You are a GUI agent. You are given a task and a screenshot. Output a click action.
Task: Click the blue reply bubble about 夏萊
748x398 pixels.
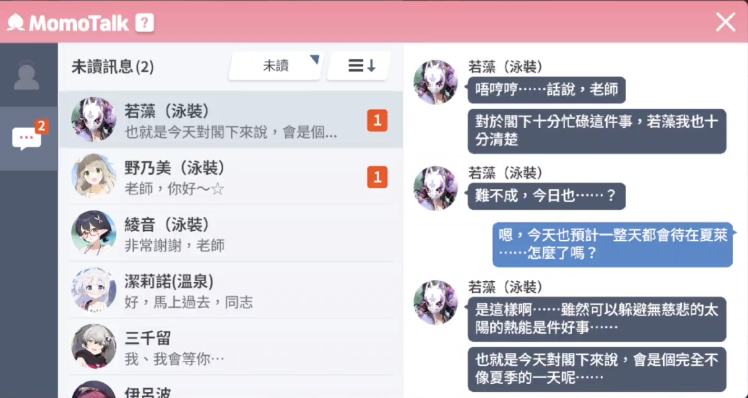pyautogui.click(x=613, y=244)
